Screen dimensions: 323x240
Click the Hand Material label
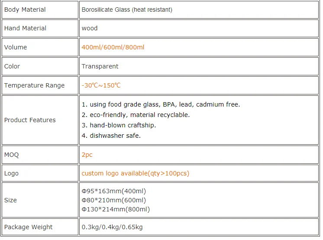[x=25, y=28]
